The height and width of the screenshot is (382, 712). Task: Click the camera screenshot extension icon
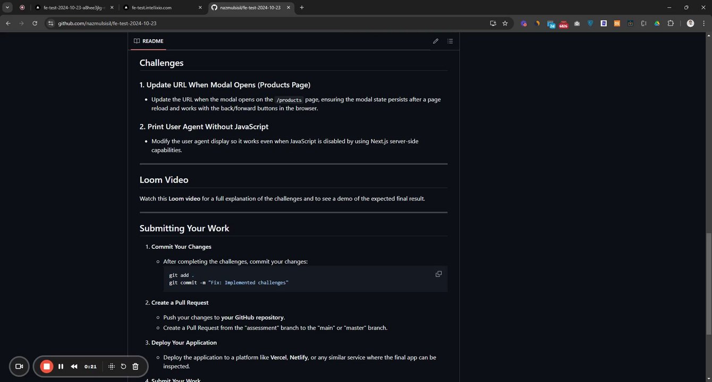pos(577,23)
